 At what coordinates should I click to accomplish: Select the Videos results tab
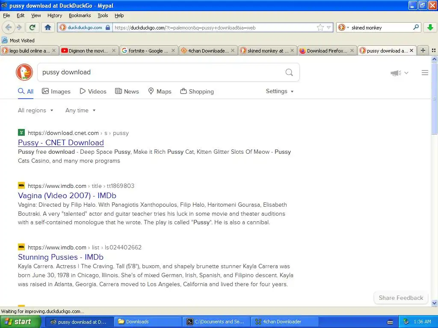(x=93, y=91)
